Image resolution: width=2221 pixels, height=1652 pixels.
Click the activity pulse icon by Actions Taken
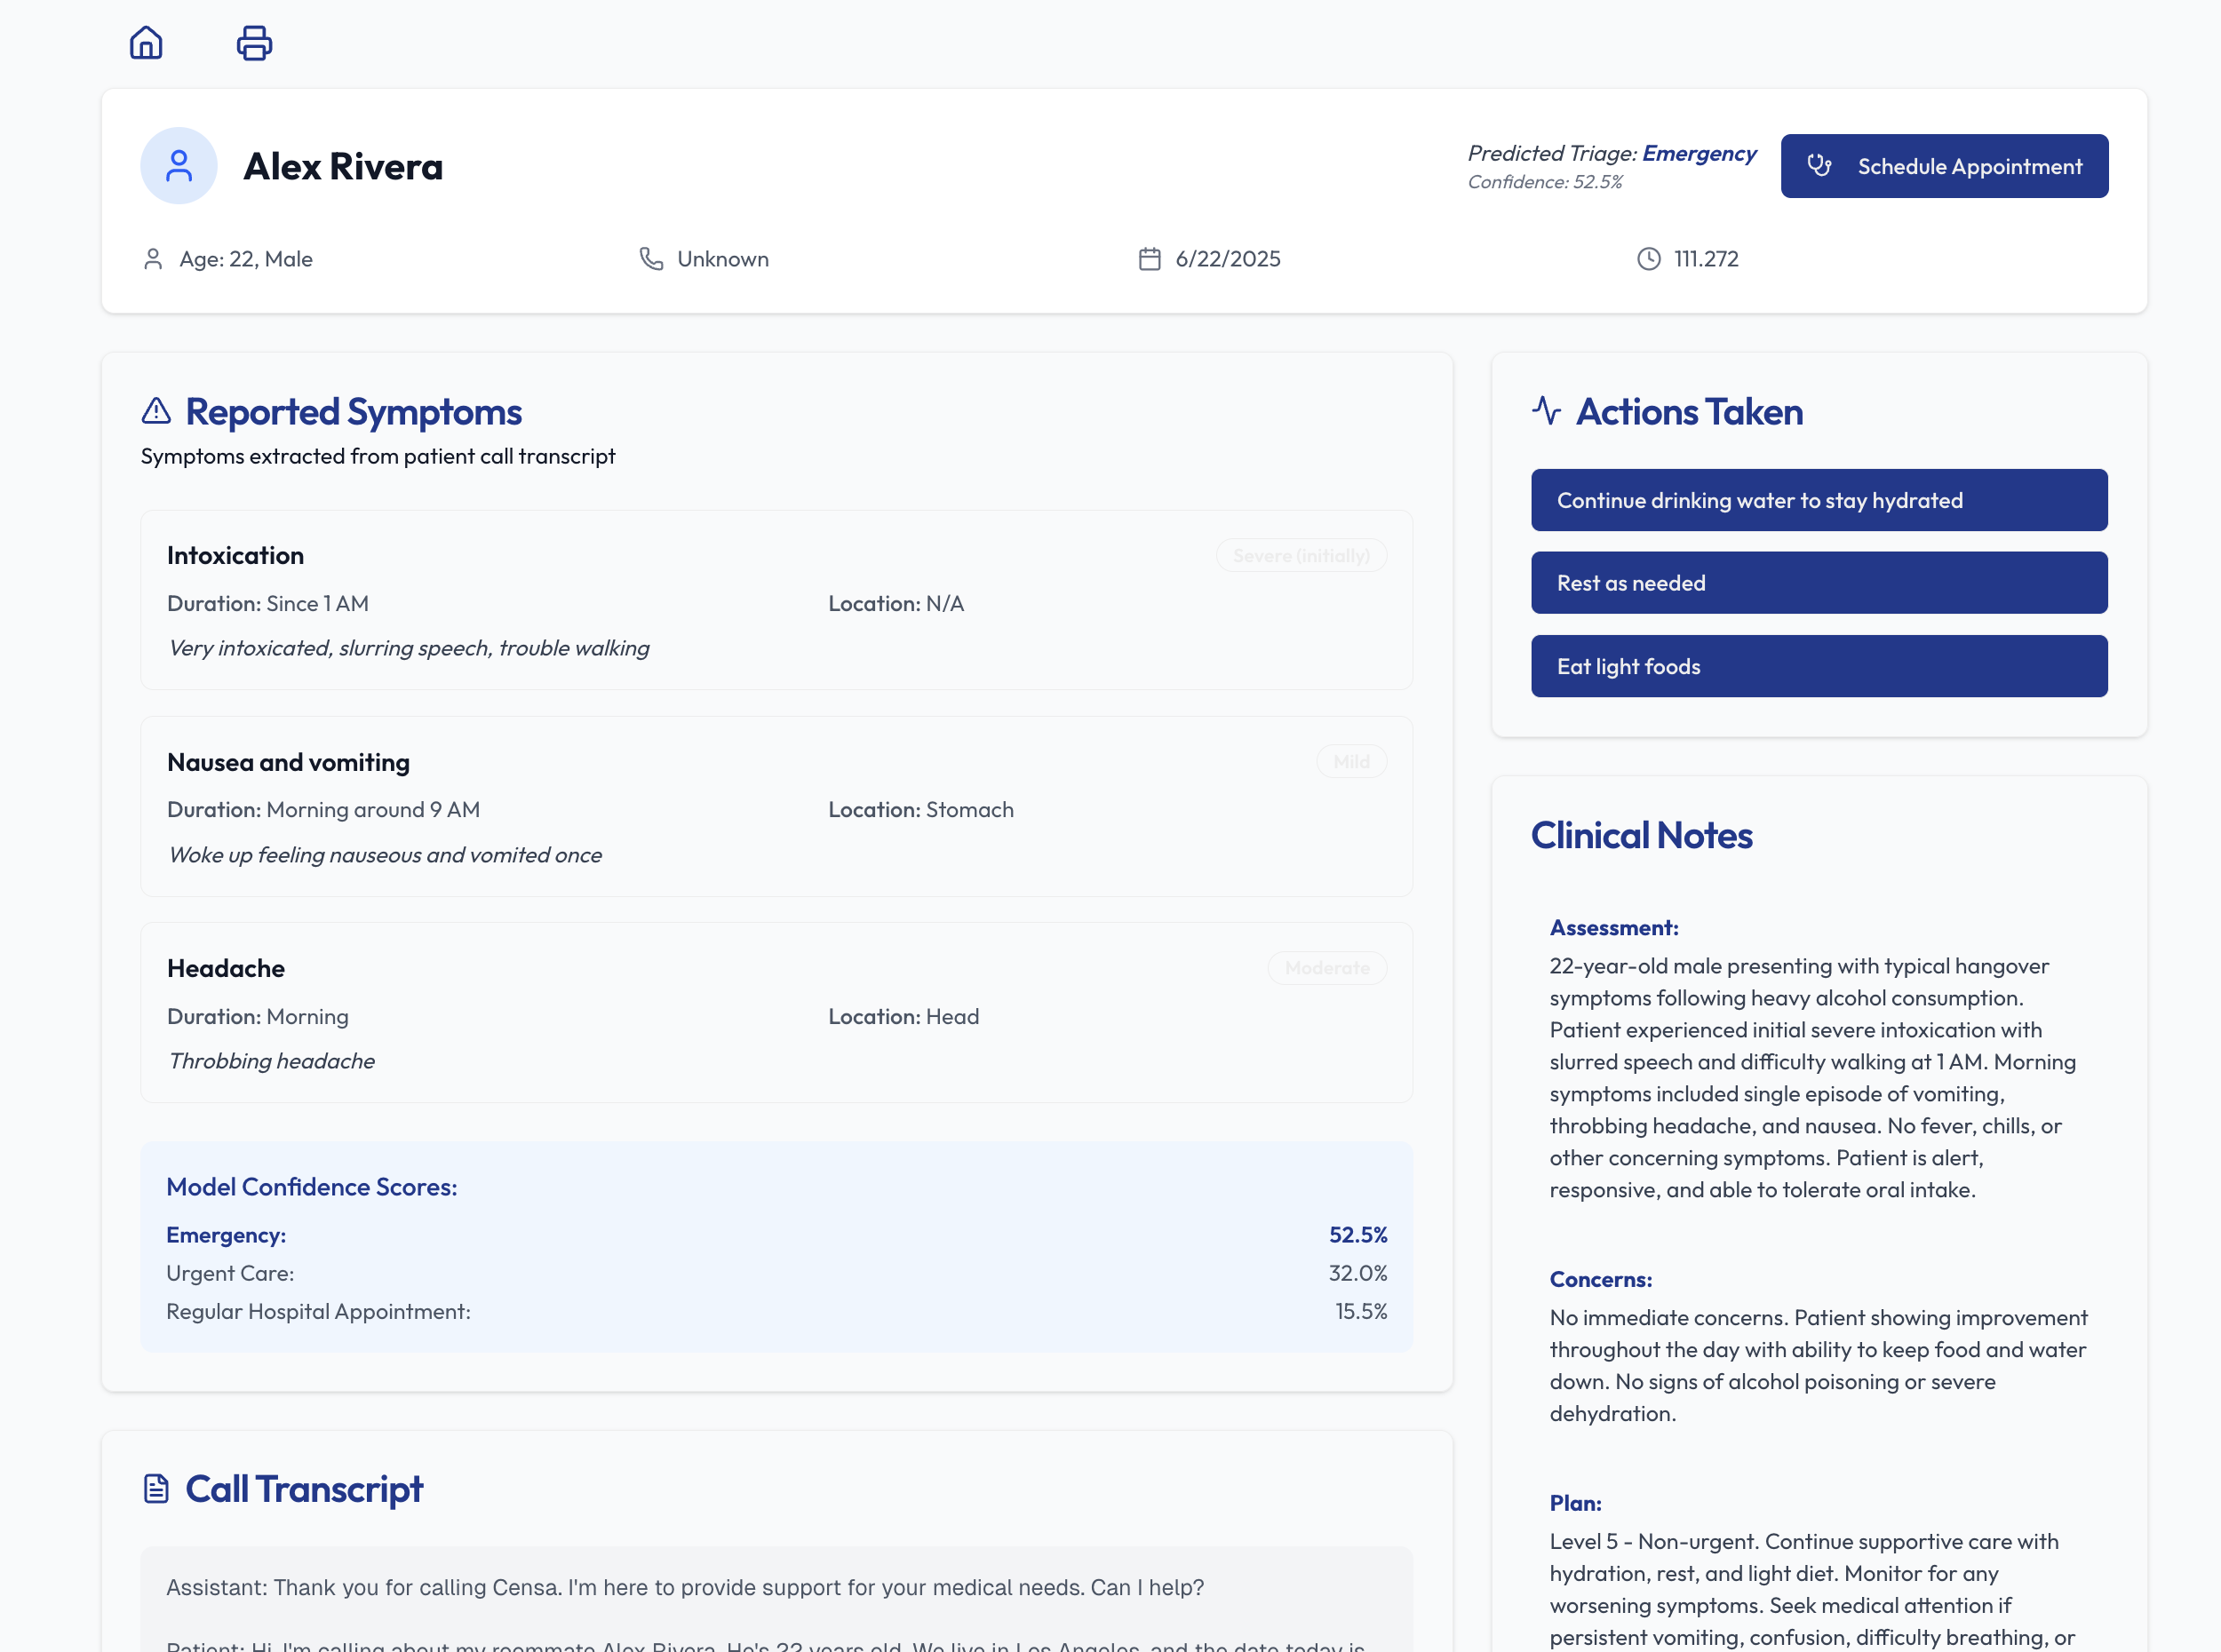[x=1546, y=411]
